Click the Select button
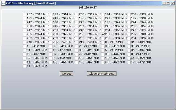The height and width of the screenshot is (110, 176). tap(67, 74)
